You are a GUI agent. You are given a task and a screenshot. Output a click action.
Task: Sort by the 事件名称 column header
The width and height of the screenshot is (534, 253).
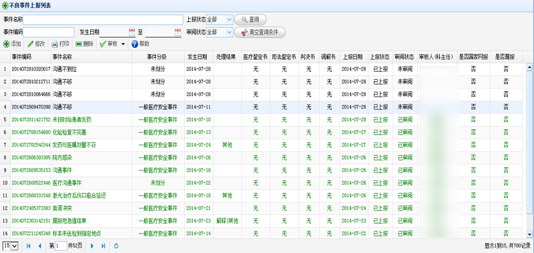(x=62, y=57)
